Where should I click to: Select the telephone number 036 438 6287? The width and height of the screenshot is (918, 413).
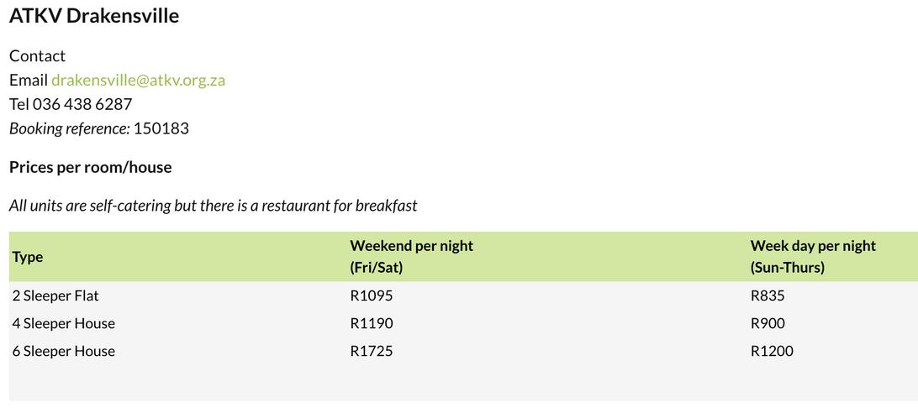click(82, 104)
